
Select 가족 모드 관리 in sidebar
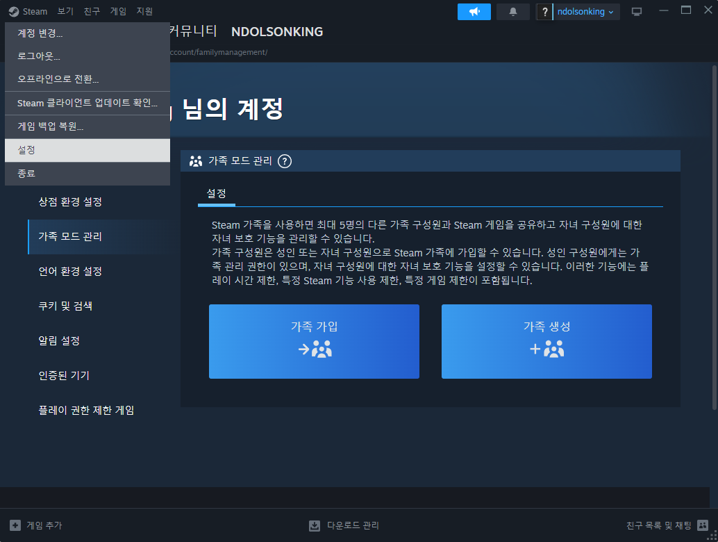point(99,237)
